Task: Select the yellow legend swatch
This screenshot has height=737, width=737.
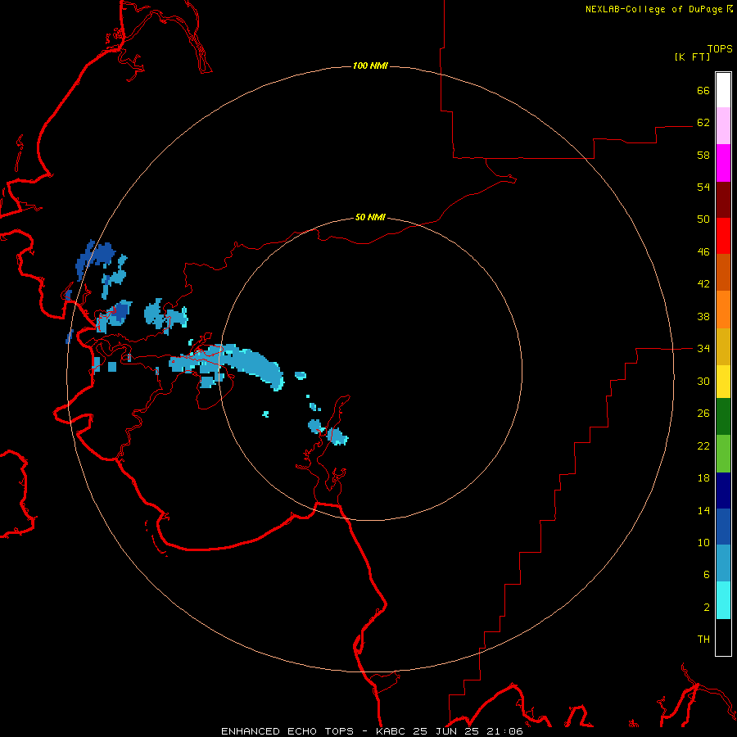Action: pos(723,382)
